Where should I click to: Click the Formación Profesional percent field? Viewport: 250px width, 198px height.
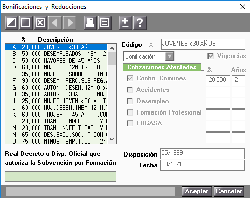click(218, 115)
